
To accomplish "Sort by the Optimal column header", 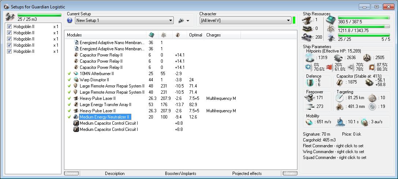I will click(196, 35).
